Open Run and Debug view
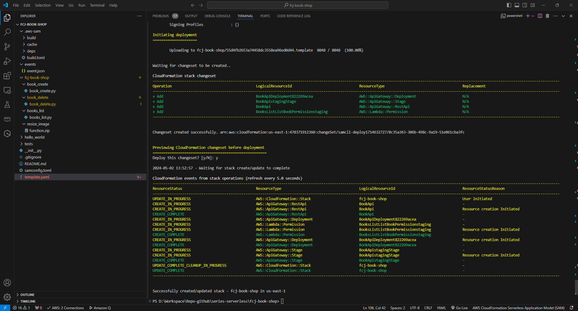 coord(7,61)
